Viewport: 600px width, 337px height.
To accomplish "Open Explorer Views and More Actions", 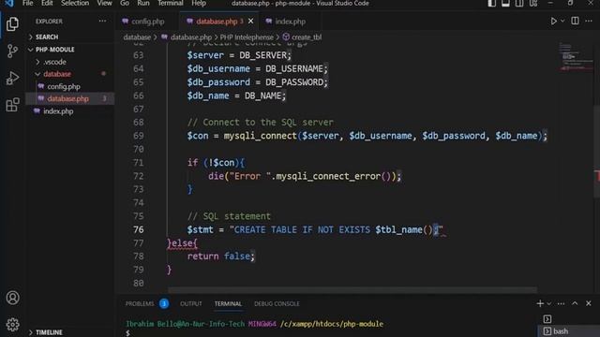I will [x=102, y=21].
